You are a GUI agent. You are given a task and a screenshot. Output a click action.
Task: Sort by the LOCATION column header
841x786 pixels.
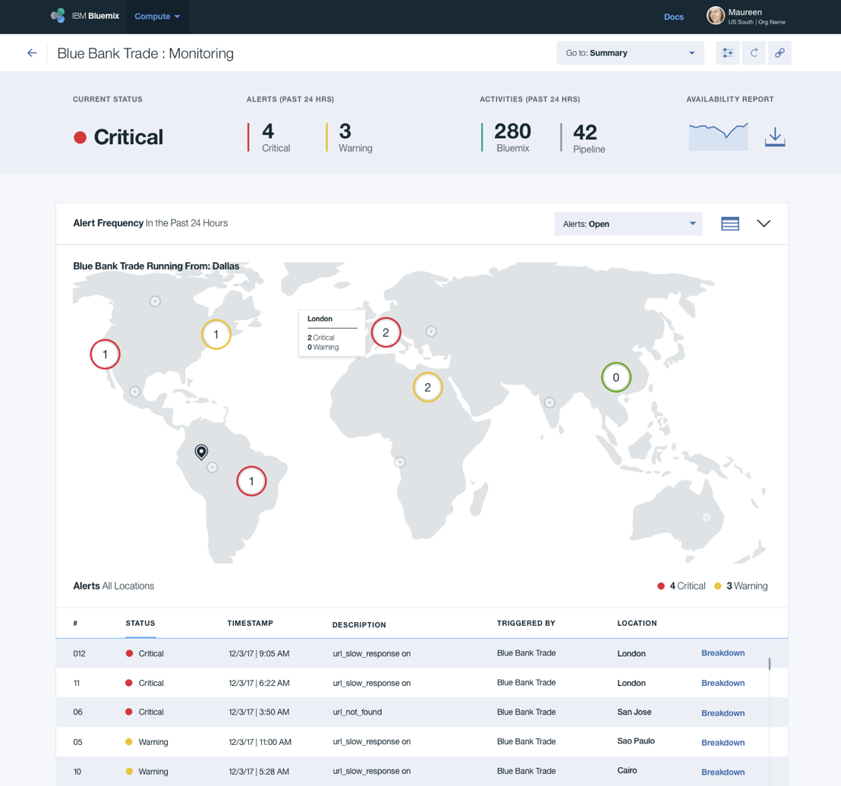pos(637,623)
